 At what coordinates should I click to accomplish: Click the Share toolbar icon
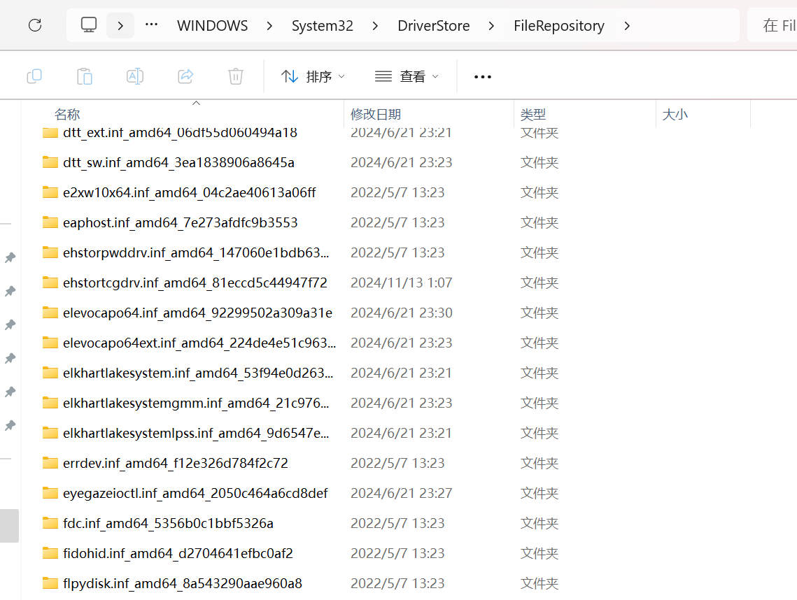point(185,76)
